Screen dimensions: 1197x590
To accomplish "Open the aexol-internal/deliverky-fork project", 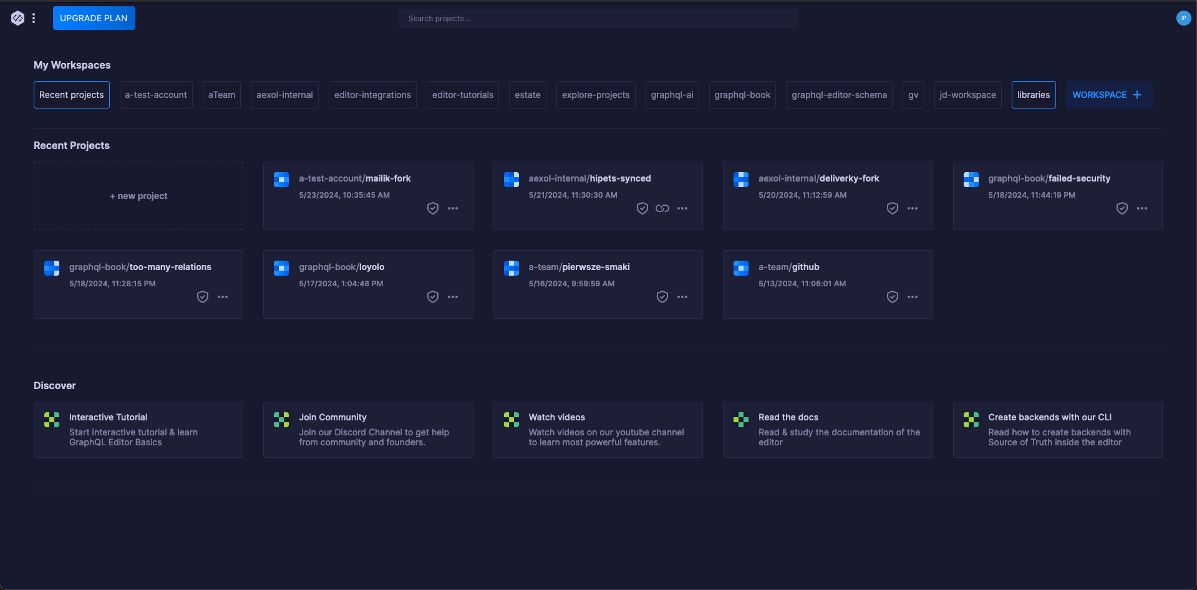I will click(828, 196).
